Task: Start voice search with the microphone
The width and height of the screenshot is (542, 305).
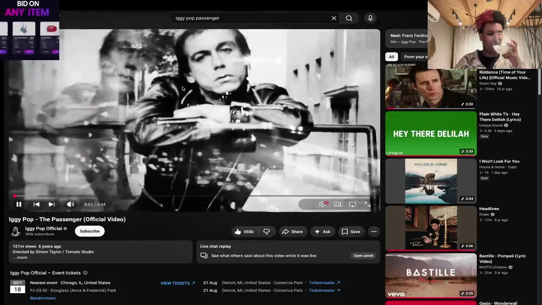Action: point(371,18)
